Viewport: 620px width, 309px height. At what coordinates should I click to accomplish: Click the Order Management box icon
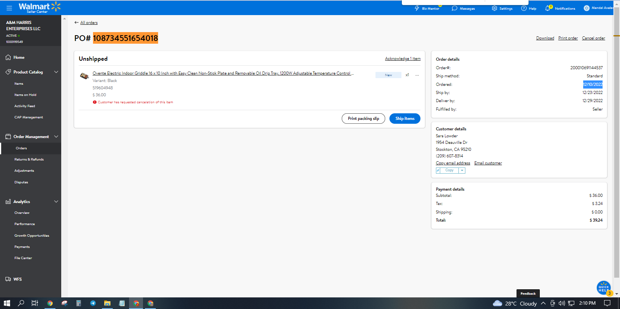[x=8, y=137]
